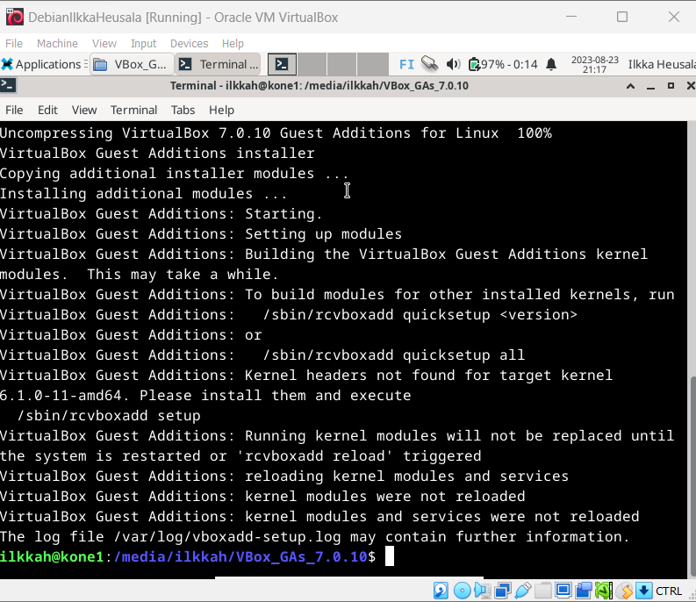Open the Tabs menu in Terminal
The image size is (696, 602).
[183, 110]
